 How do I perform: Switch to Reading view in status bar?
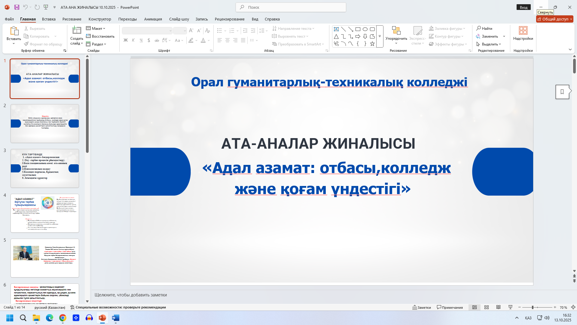(498, 307)
